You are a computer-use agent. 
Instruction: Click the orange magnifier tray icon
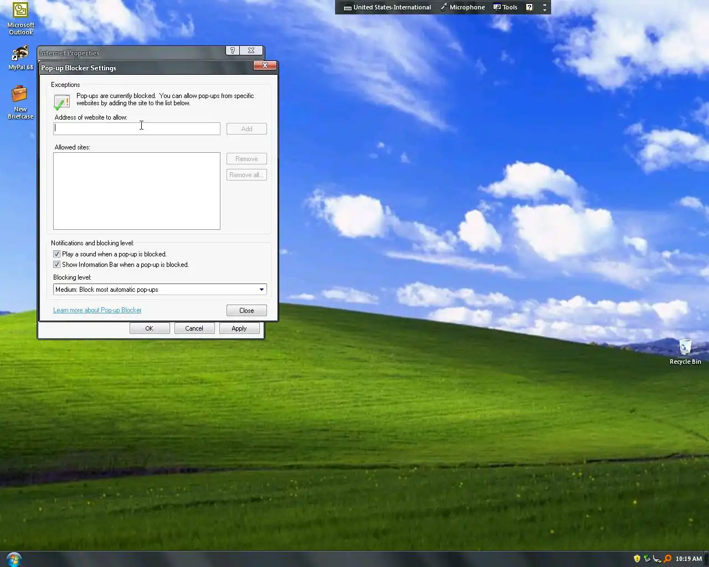[x=667, y=559]
